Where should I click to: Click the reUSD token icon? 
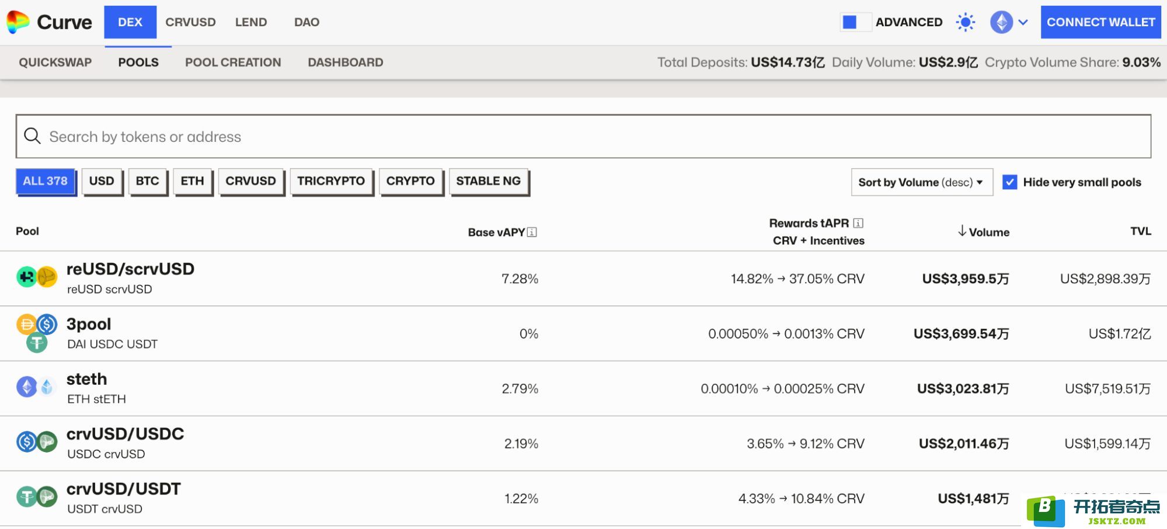click(26, 276)
